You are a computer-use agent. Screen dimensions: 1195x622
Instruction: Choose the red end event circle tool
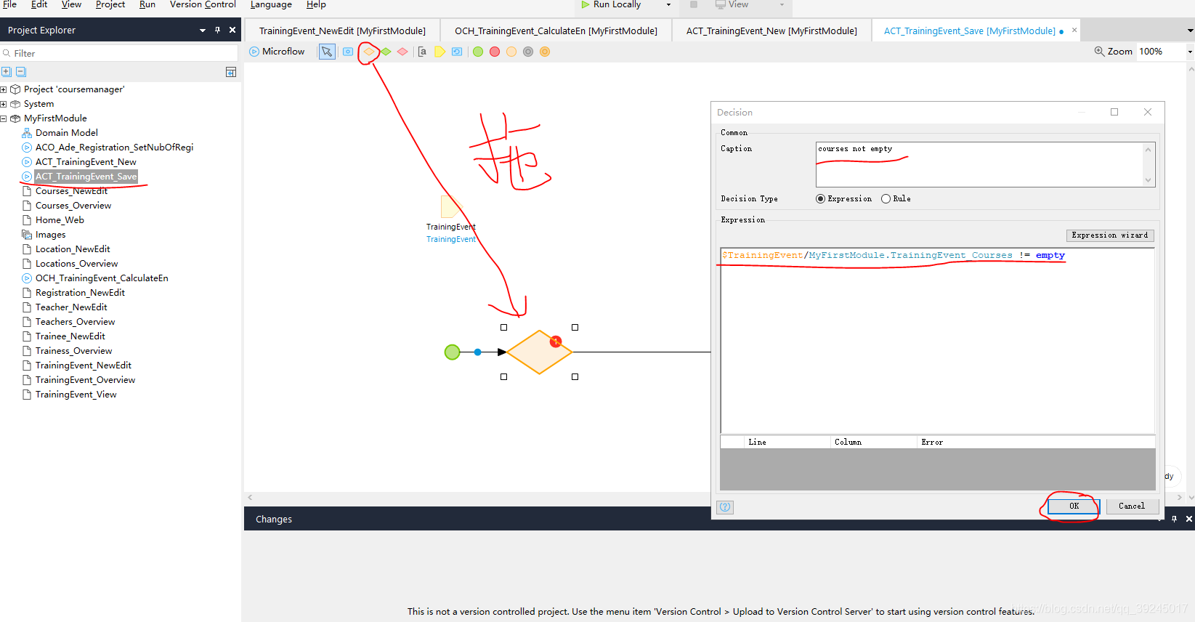[x=495, y=52]
